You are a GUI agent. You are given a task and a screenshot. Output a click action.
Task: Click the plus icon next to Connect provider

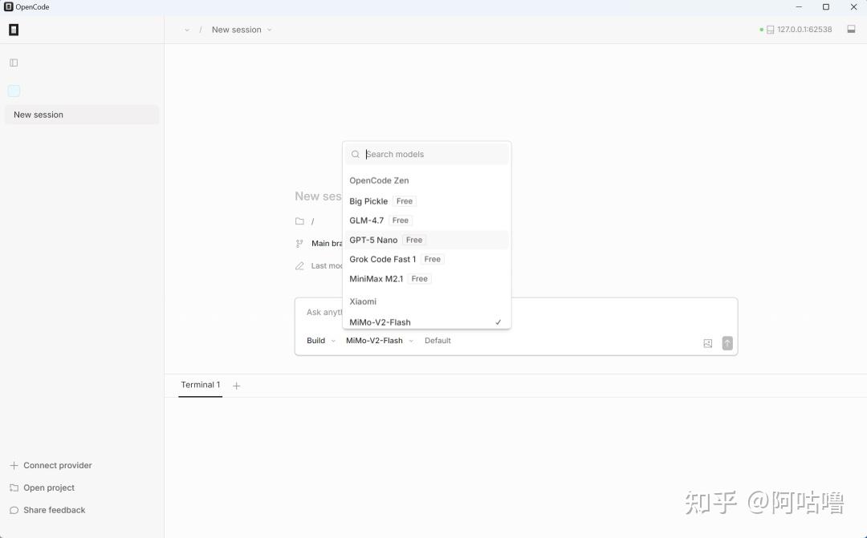point(14,466)
